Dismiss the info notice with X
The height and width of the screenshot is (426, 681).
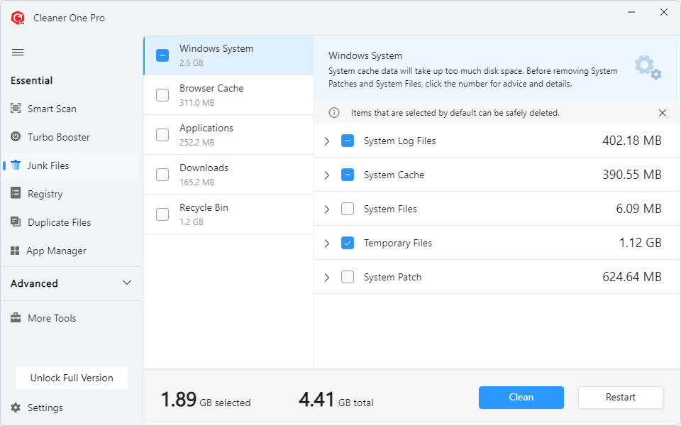coord(663,113)
